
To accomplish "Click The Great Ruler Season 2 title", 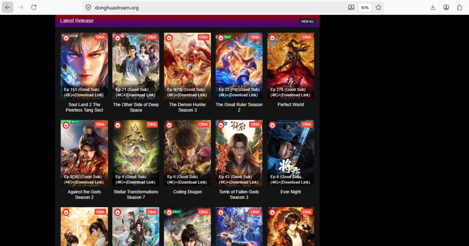I will coord(239,107).
